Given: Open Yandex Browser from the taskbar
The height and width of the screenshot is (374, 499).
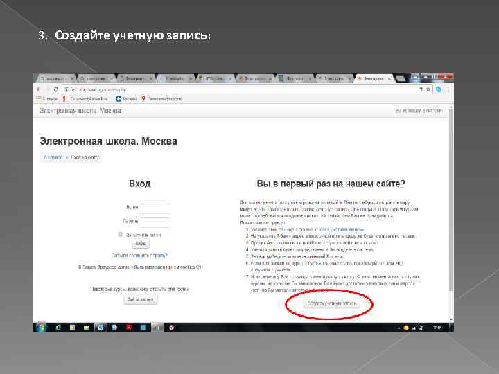Looking at the screenshot, I should [x=172, y=327].
